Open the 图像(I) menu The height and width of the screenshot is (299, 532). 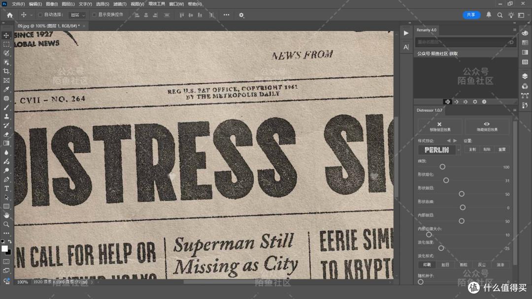pos(52,4)
